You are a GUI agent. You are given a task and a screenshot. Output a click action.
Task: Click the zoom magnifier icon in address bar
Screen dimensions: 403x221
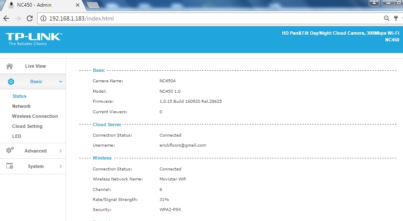pos(386,18)
